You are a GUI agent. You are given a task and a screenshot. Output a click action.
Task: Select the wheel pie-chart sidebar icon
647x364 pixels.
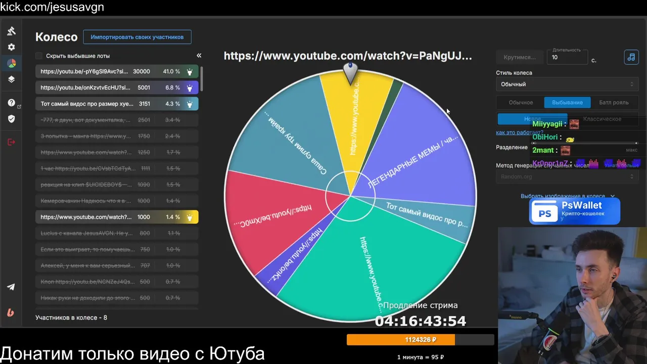pyautogui.click(x=11, y=63)
